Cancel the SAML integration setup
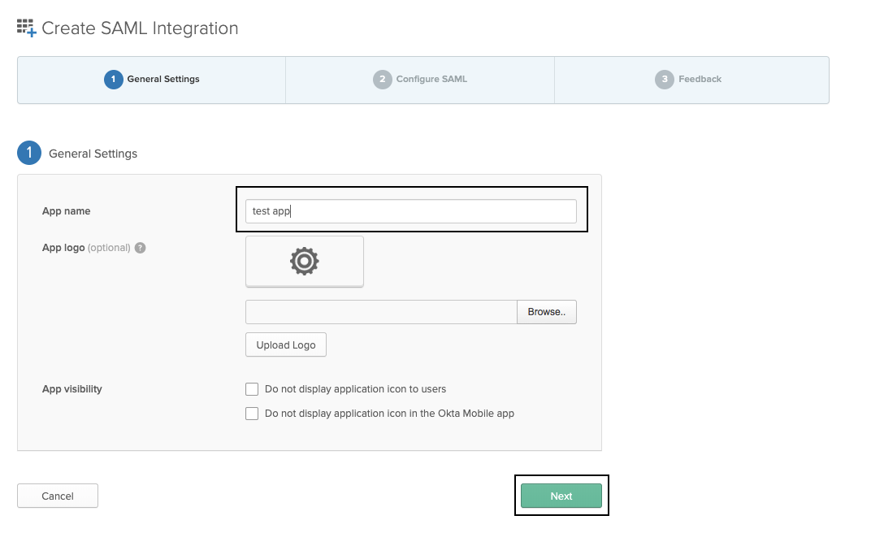The width and height of the screenshot is (871, 533). pyautogui.click(x=58, y=496)
